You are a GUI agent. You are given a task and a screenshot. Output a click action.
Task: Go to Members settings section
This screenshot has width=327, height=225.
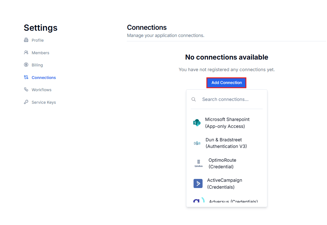40,53
